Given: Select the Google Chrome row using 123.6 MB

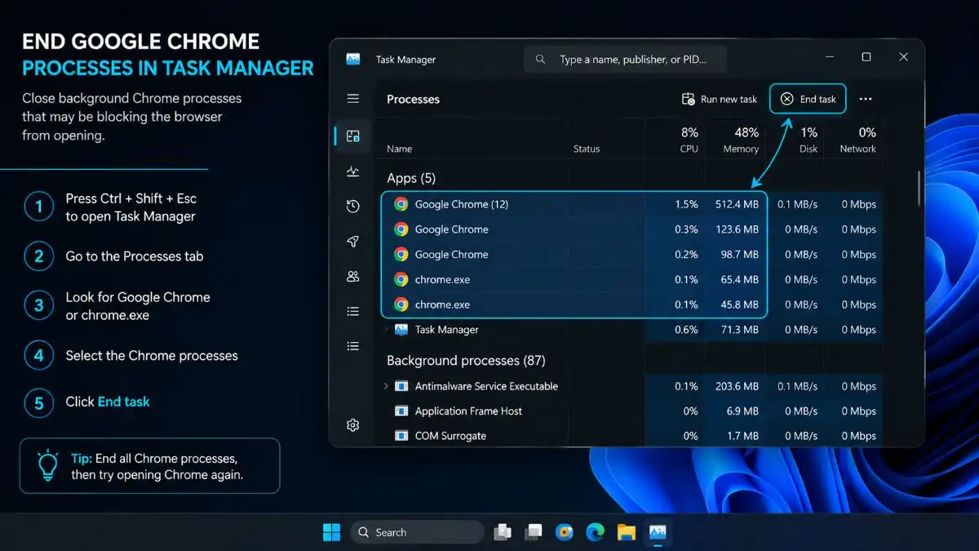Looking at the screenshot, I should pos(632,229).
